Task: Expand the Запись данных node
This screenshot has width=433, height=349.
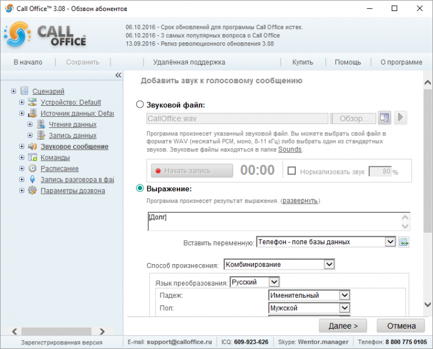Action: coord(30,136)
